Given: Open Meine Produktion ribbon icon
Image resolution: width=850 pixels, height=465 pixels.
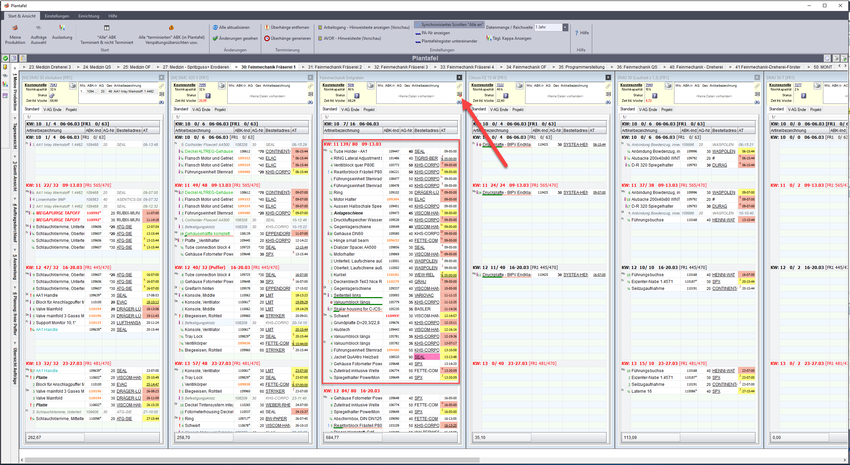Looking at the screenshot, I should [15, 28].
